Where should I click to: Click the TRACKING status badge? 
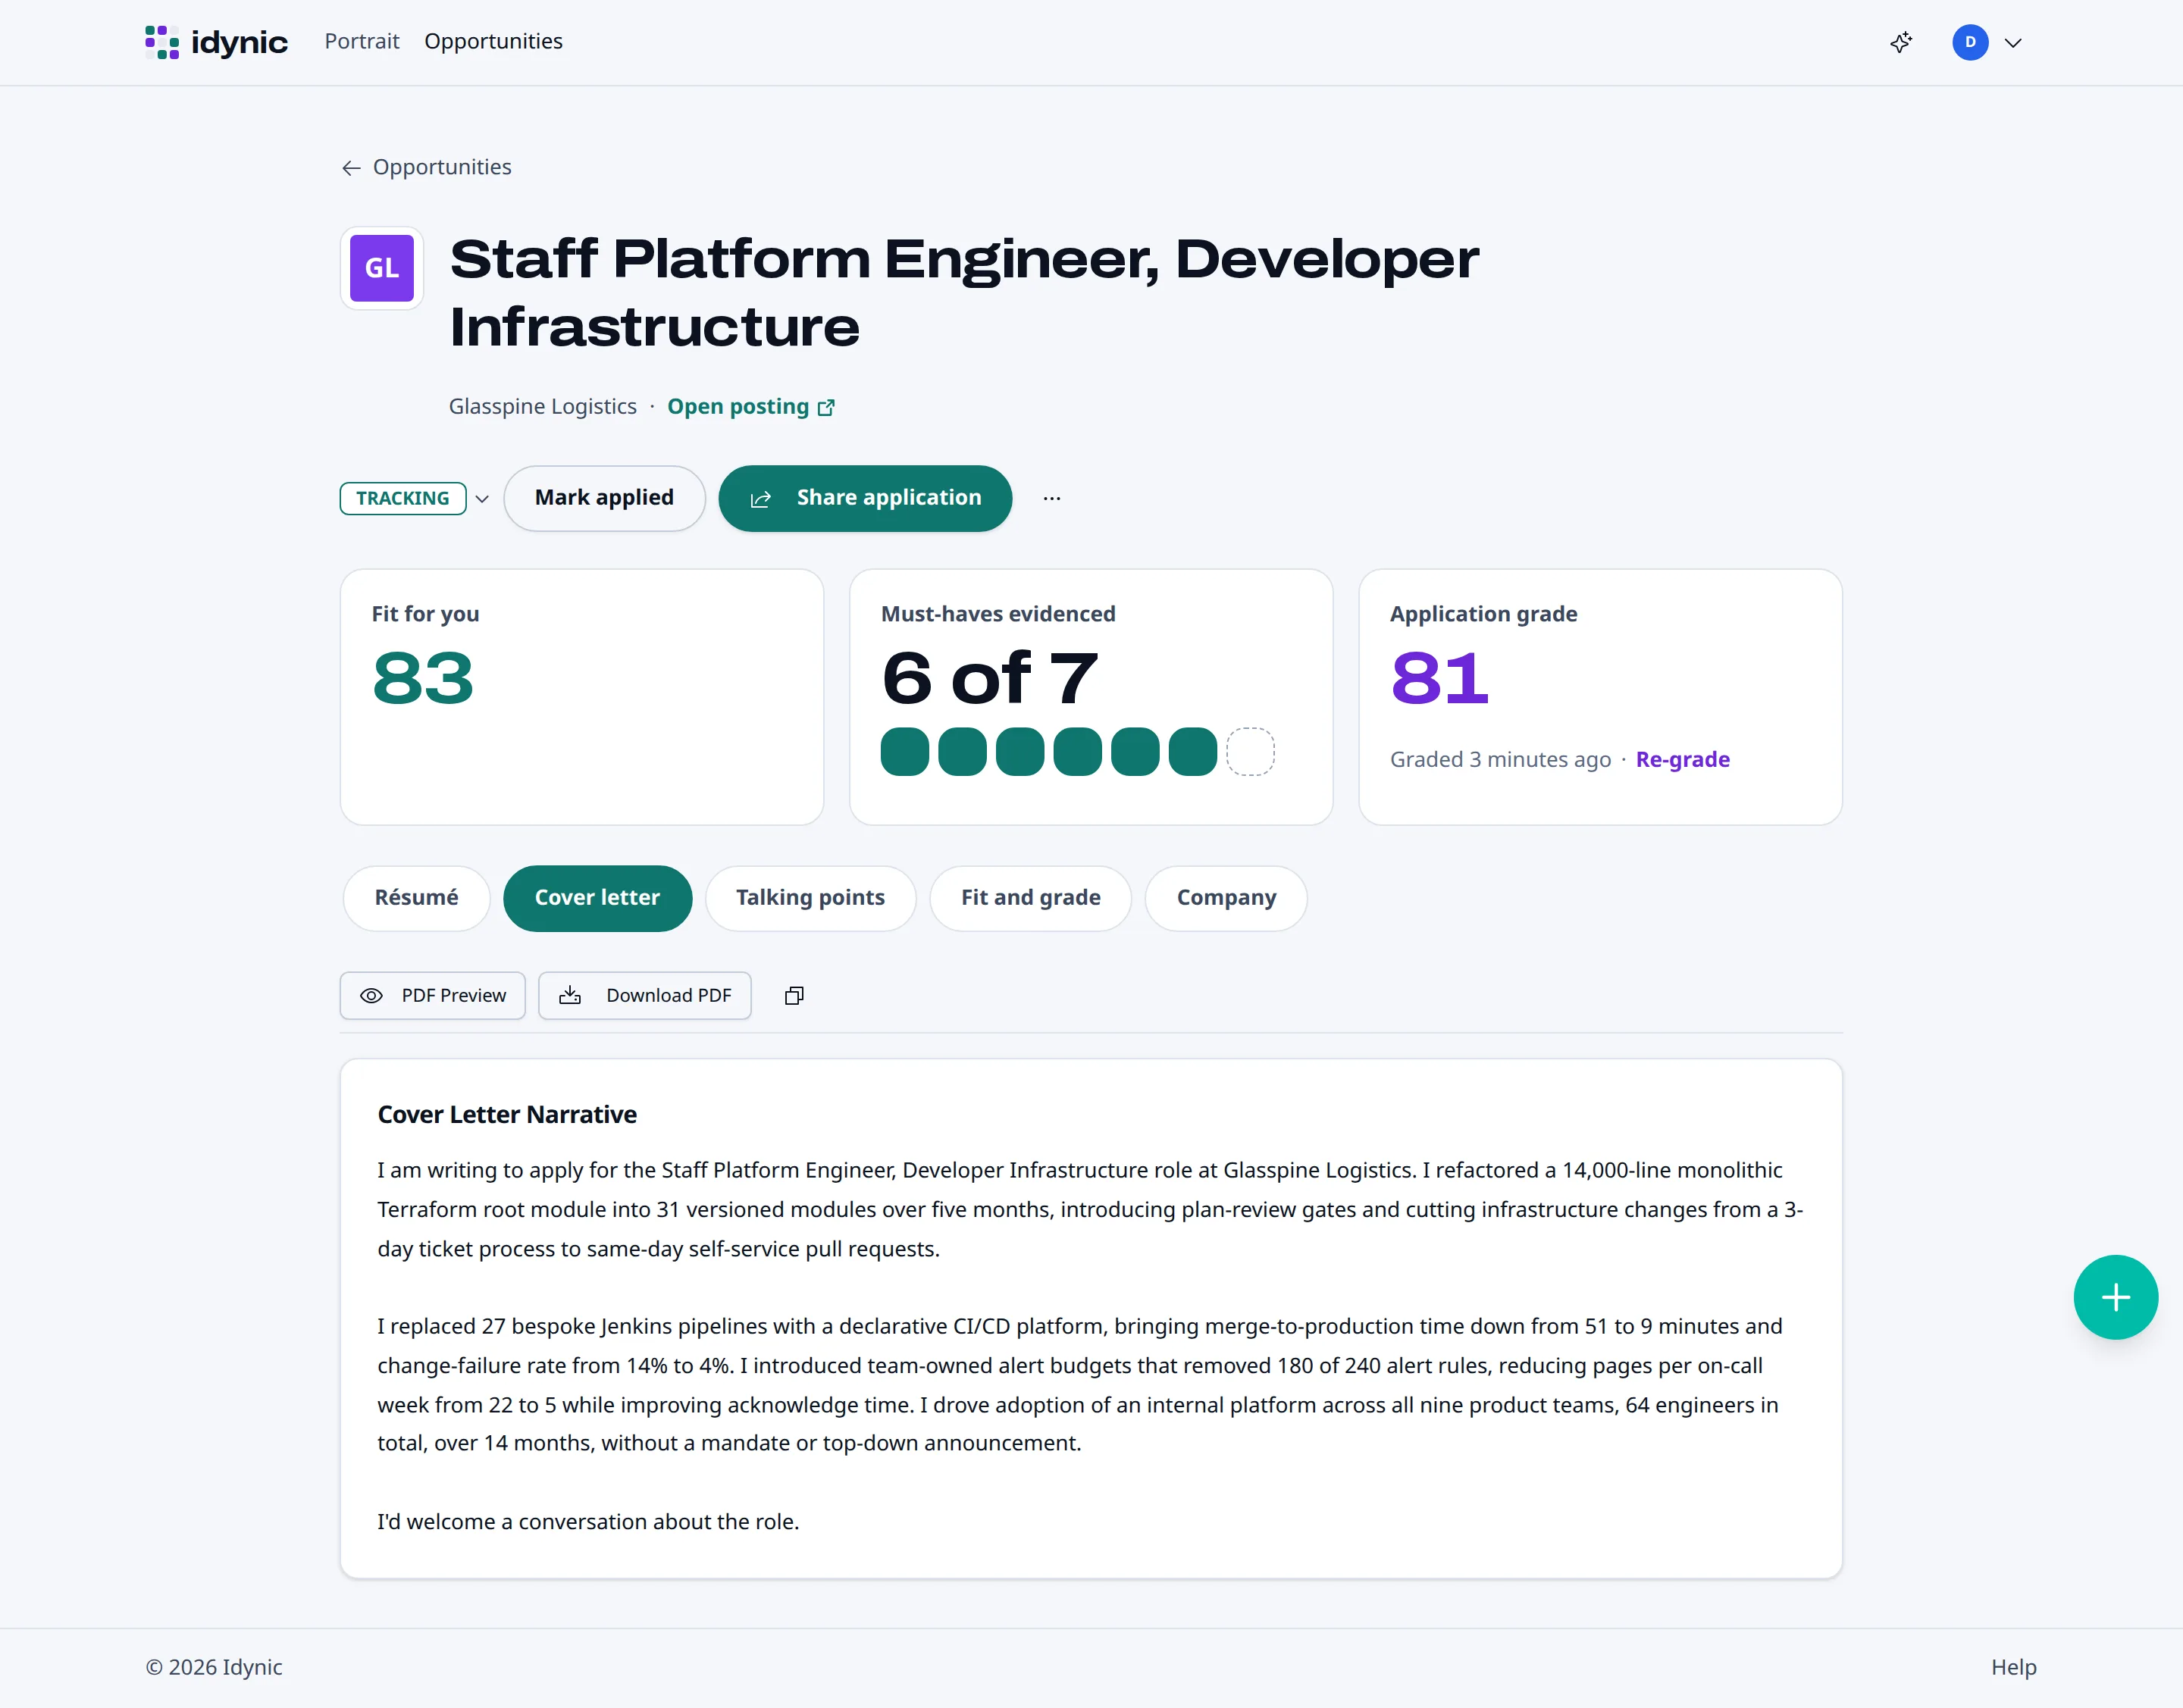pos(402,498)
